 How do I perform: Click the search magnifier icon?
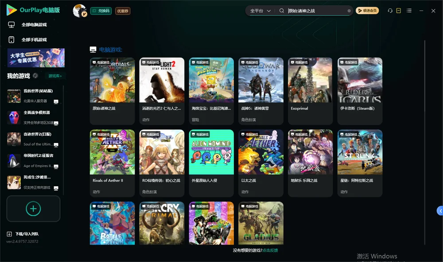pos(281,11)
